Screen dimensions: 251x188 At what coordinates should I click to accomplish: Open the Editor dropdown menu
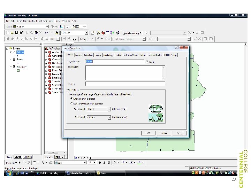tap(84, 39)
